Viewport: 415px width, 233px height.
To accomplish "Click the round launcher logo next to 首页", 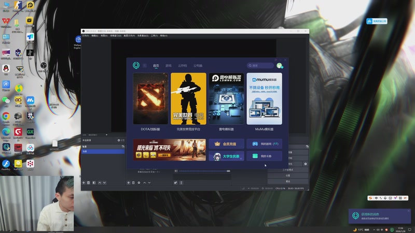I will (x=136, y=65).
